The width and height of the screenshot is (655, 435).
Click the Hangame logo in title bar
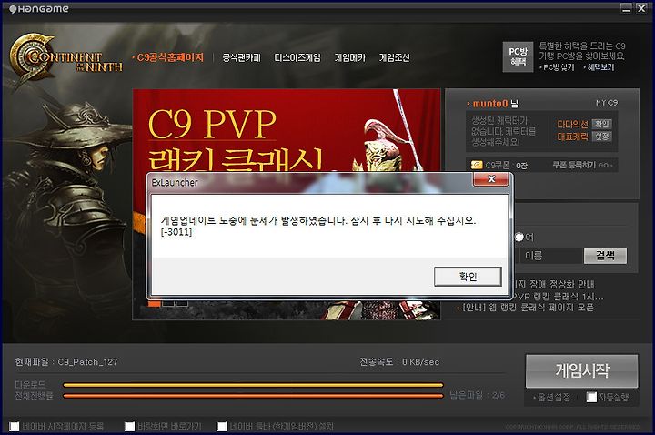pos(39,9)
